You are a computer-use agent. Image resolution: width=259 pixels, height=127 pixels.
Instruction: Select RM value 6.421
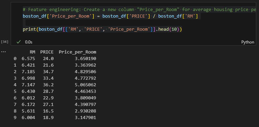(28, 65)
